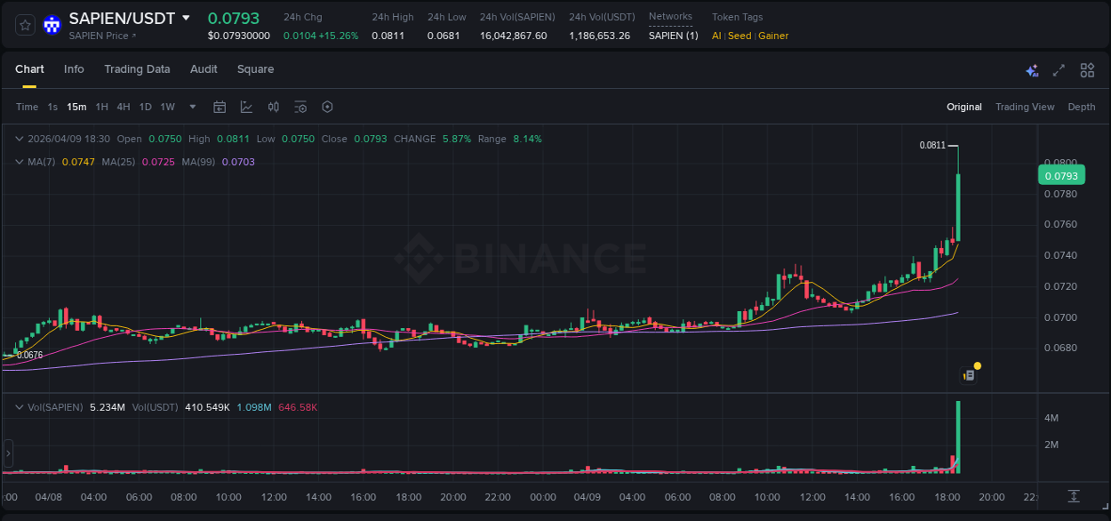The height and width of the screenshot is (521, 1111).
Task: Collapse the Vol(SAPIEN) indicator panel
Action: coord(20,407)
